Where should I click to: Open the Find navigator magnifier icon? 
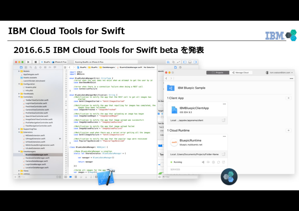tap(31, 67)
